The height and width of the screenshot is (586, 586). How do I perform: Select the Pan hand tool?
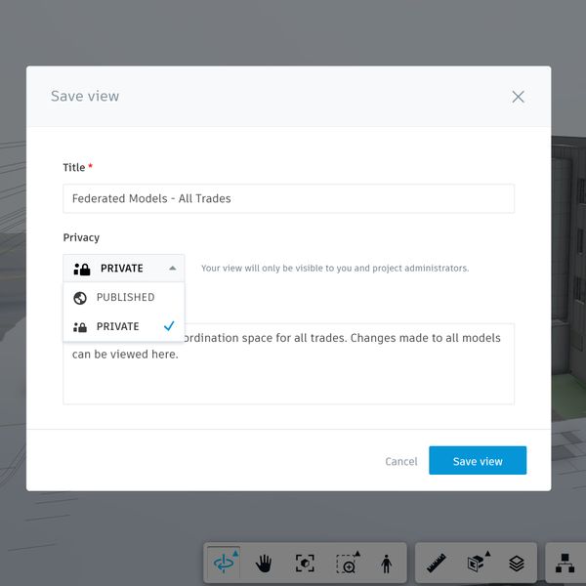tap(264, 564)
